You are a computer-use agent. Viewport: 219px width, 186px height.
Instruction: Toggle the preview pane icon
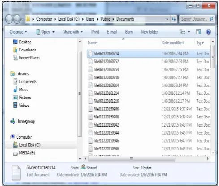point(198,32)
